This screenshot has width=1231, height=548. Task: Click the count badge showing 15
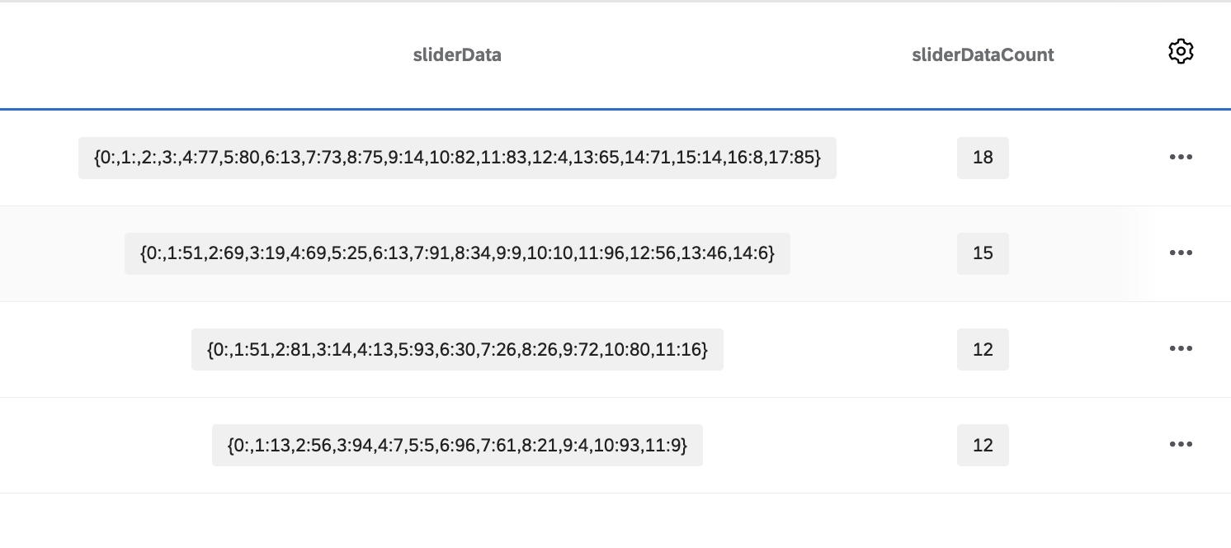[983, 253]
